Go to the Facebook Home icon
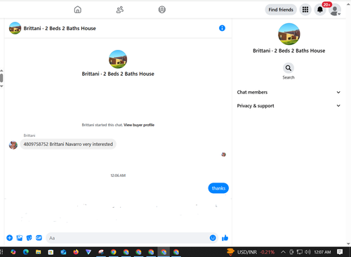Screen dimensions: 351x257 (x=78, y=10)
